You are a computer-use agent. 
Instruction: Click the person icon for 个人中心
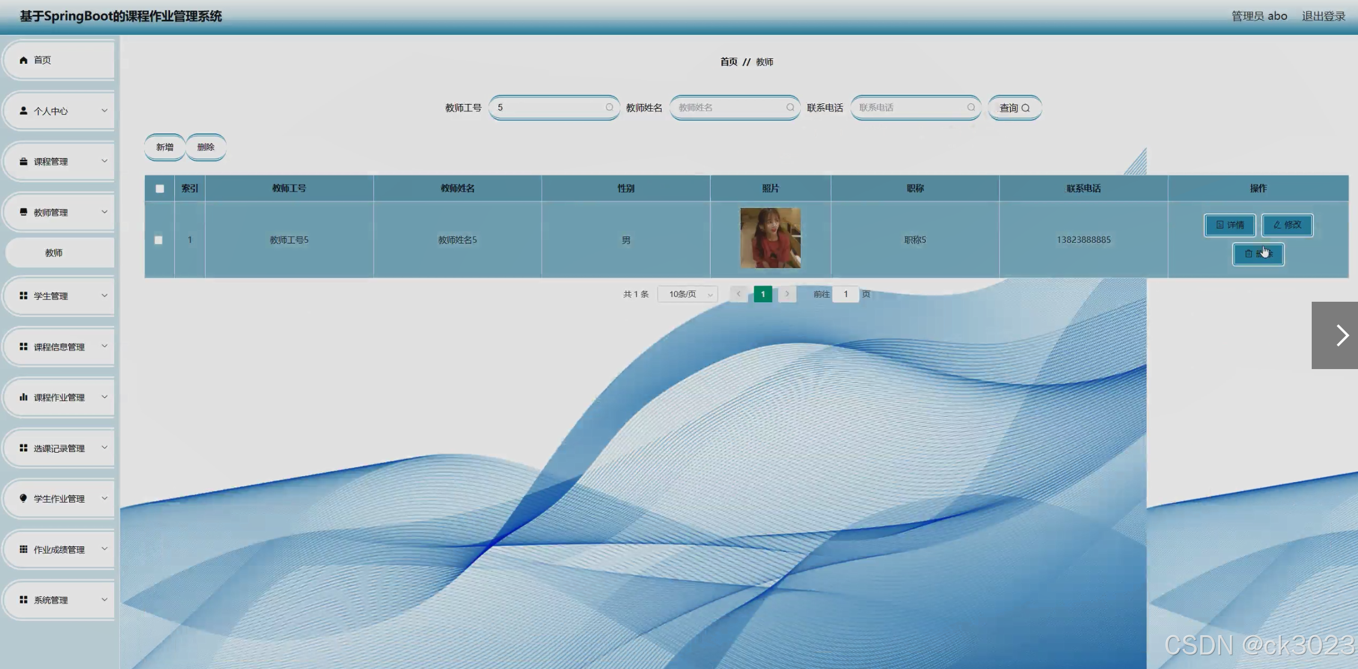(23, 111)
